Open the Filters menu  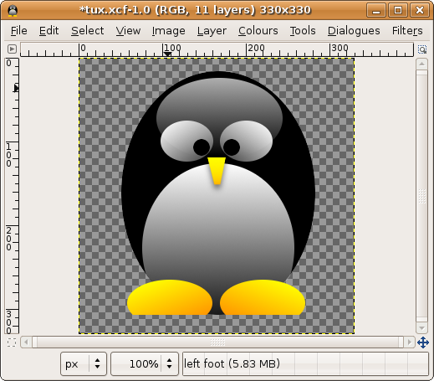click(407, 31)
